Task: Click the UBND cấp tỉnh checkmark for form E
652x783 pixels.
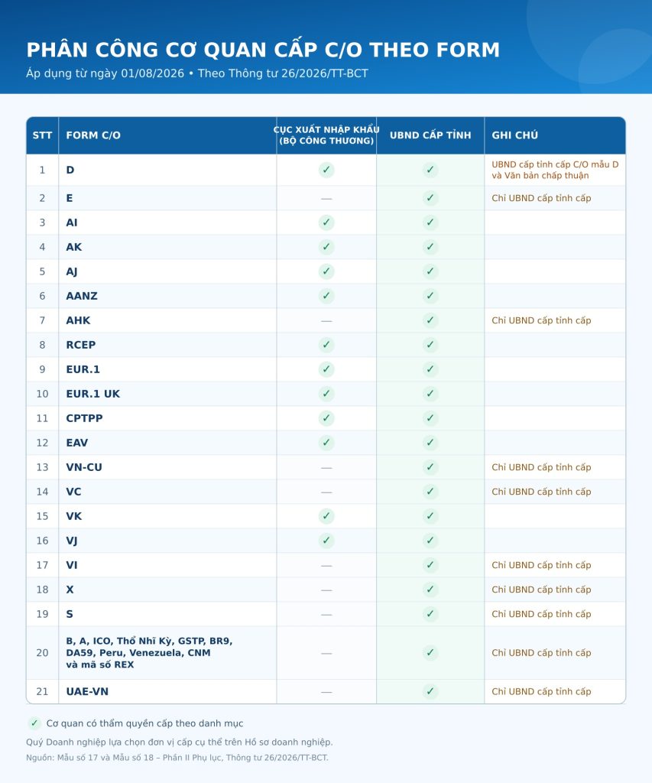Action: [430, 198]
